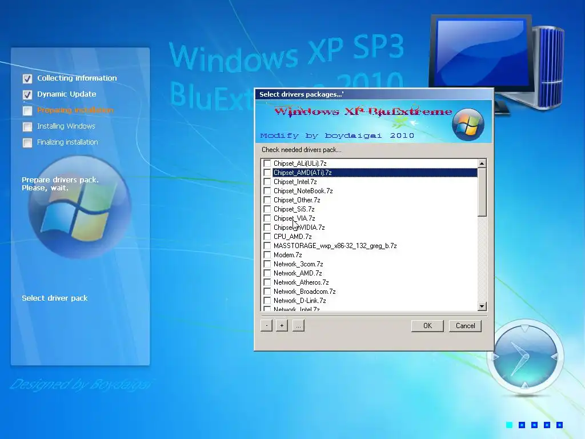
Task: Click the Select drivers packages title bar
Action: point(374,94)
